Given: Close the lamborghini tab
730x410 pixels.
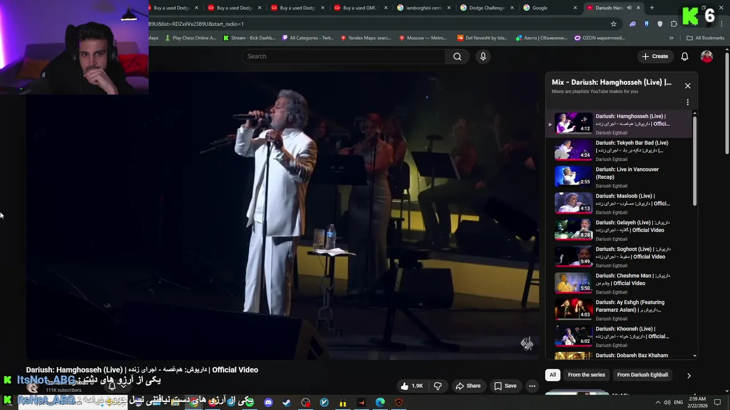Looking at the screenshot, I should click(449, 8).
